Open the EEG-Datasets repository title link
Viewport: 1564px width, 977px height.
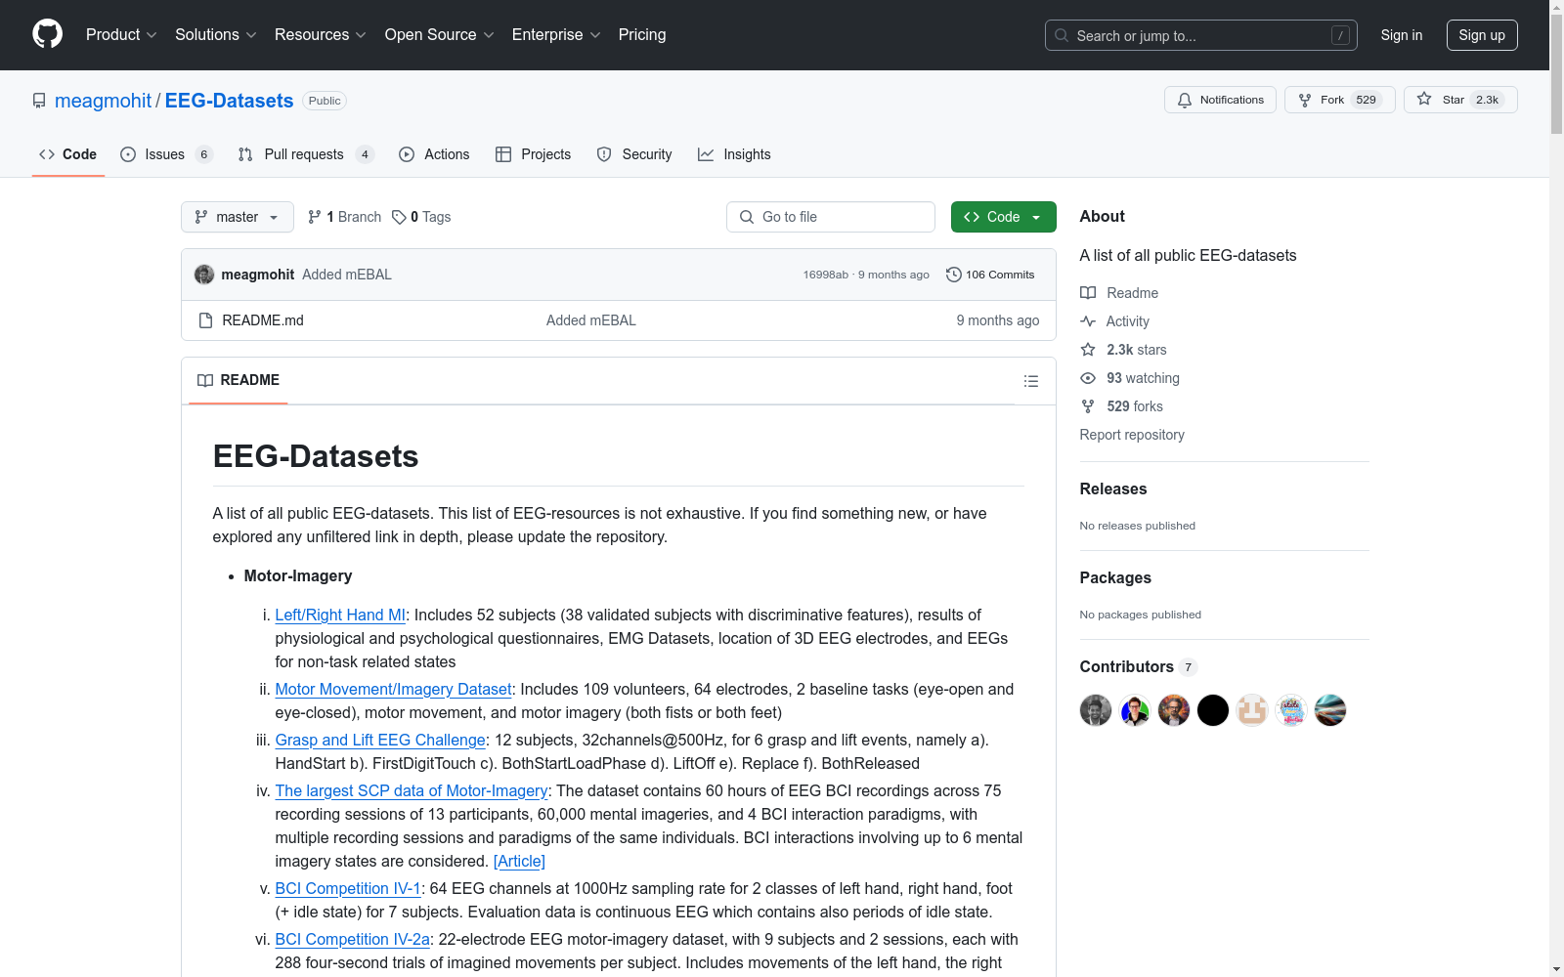tap(229, 101)
